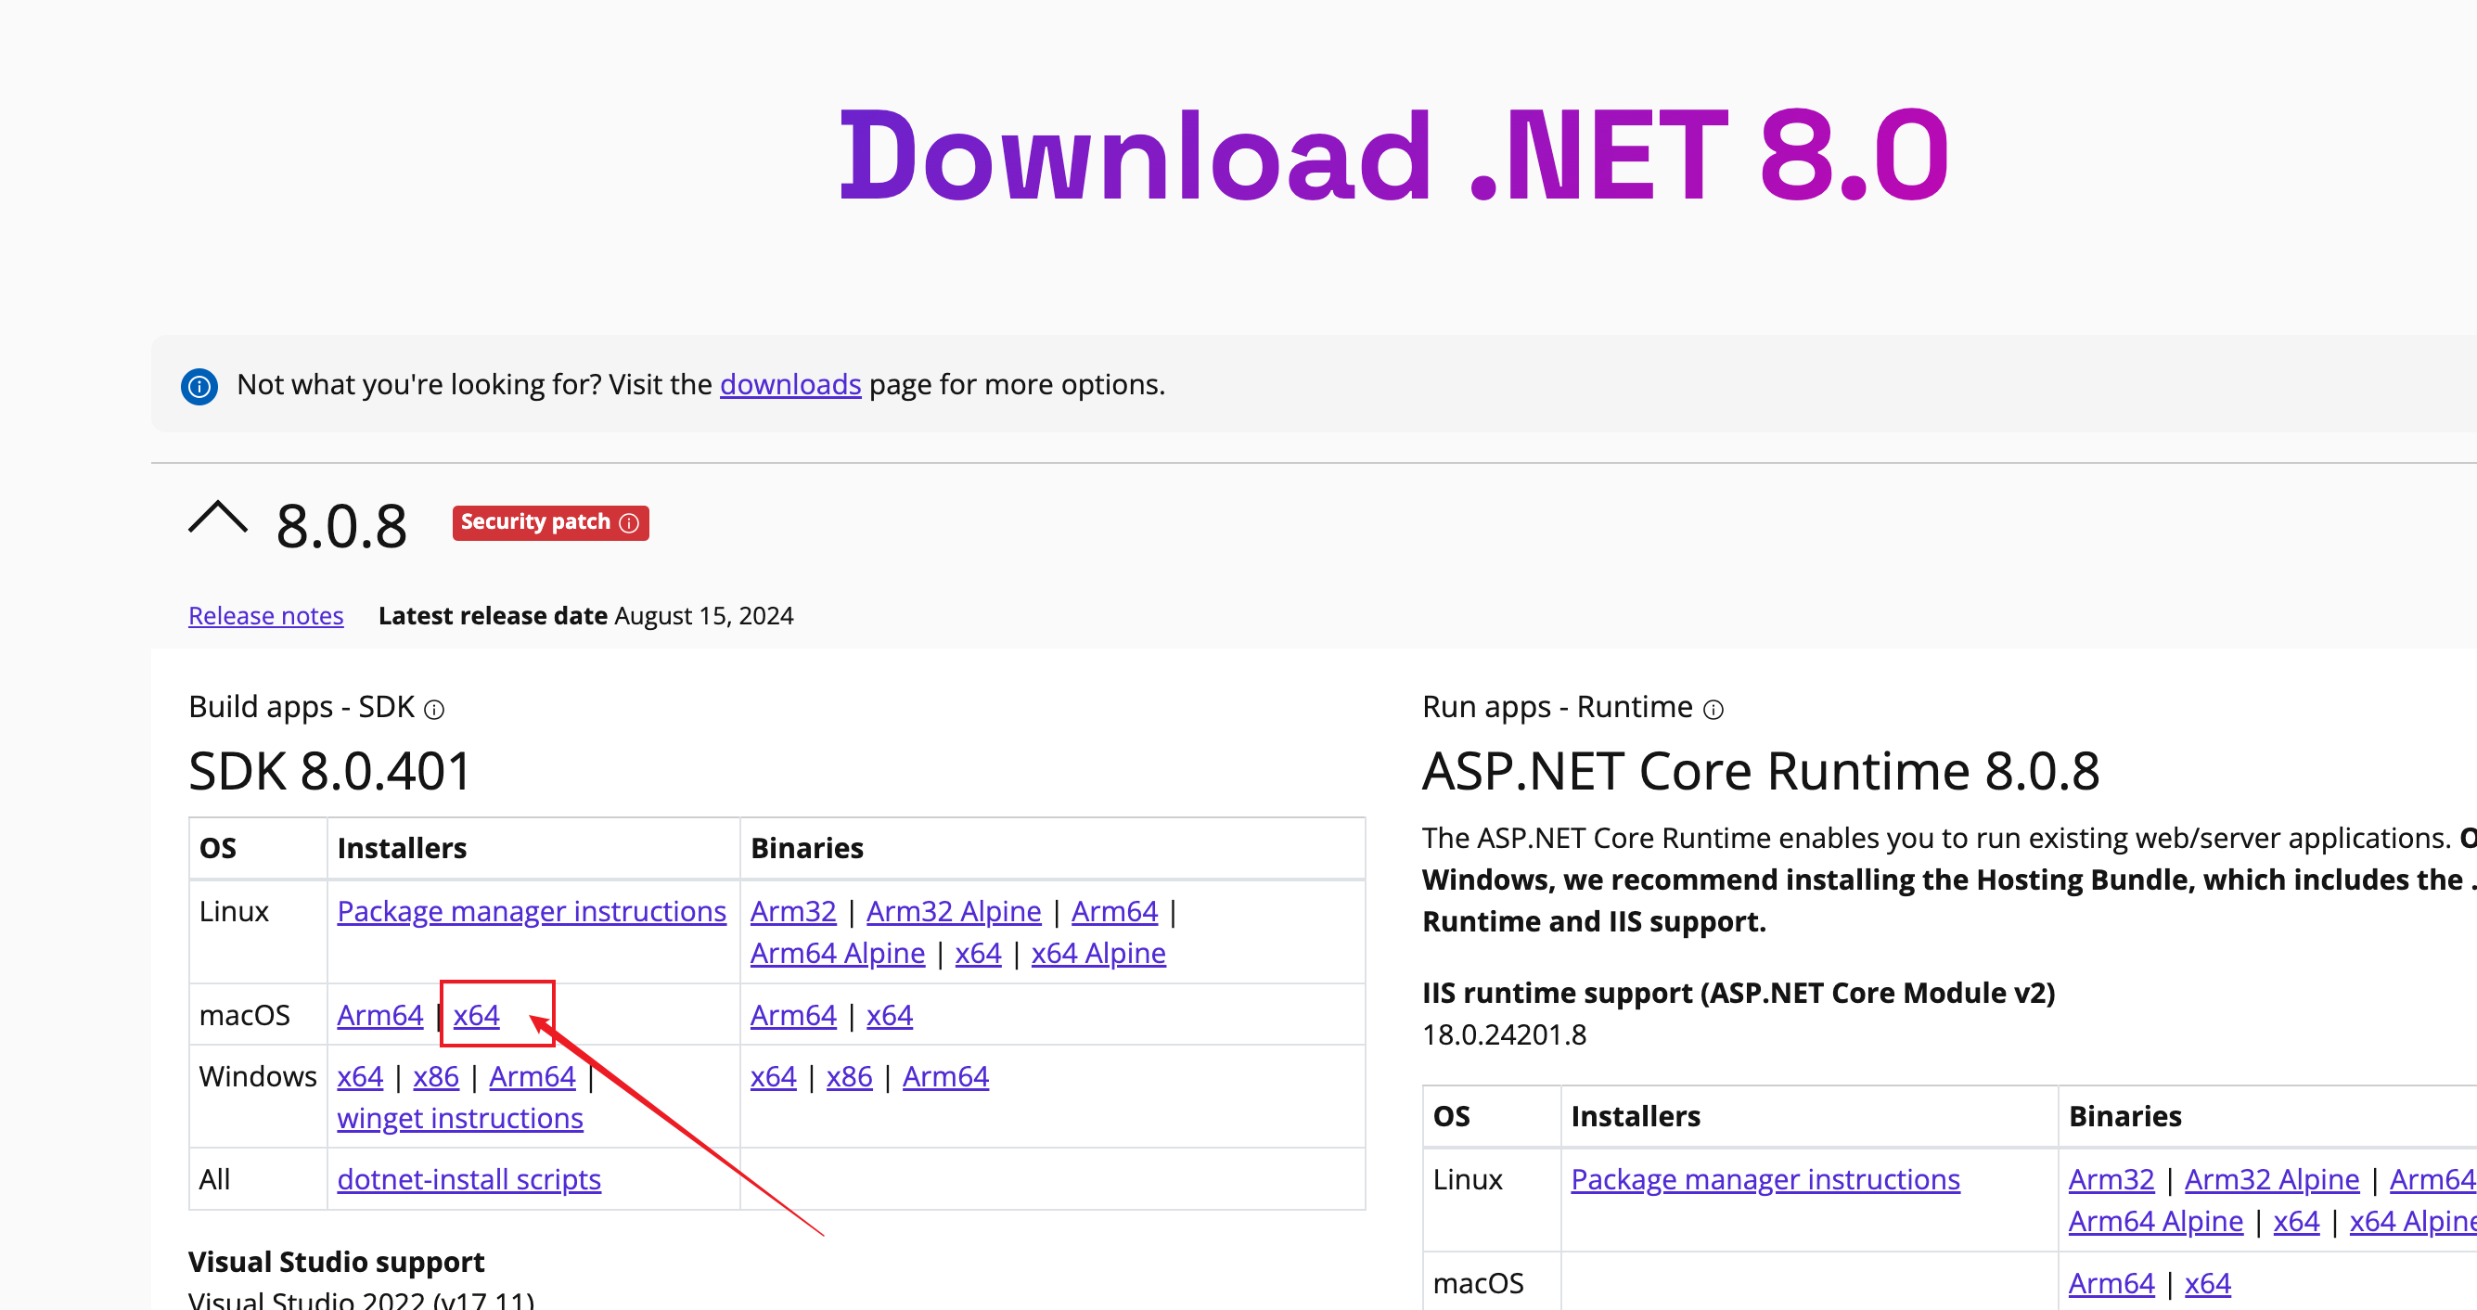Image resolution: width=2477 pixels, height=1310 pixels.
Task: Download Windows Arm64 SDK installer
Action: tap(532, 1076)
